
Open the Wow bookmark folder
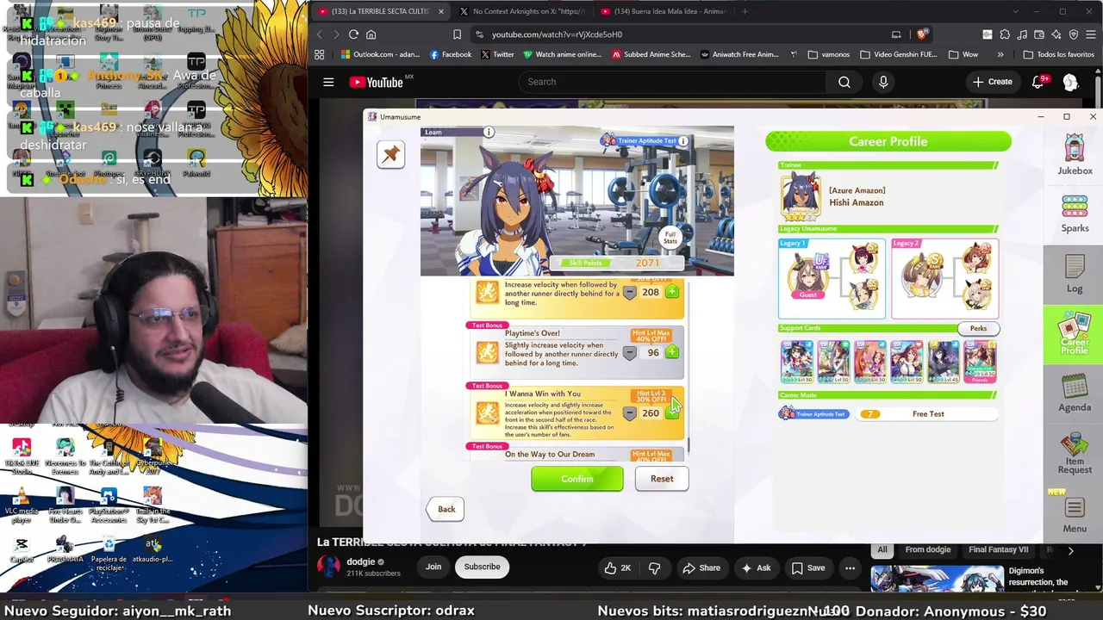point(963,54)
